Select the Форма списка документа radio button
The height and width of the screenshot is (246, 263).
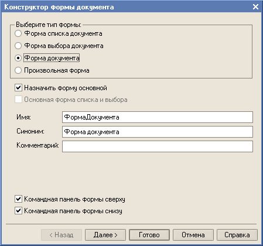tap(18, 33)
